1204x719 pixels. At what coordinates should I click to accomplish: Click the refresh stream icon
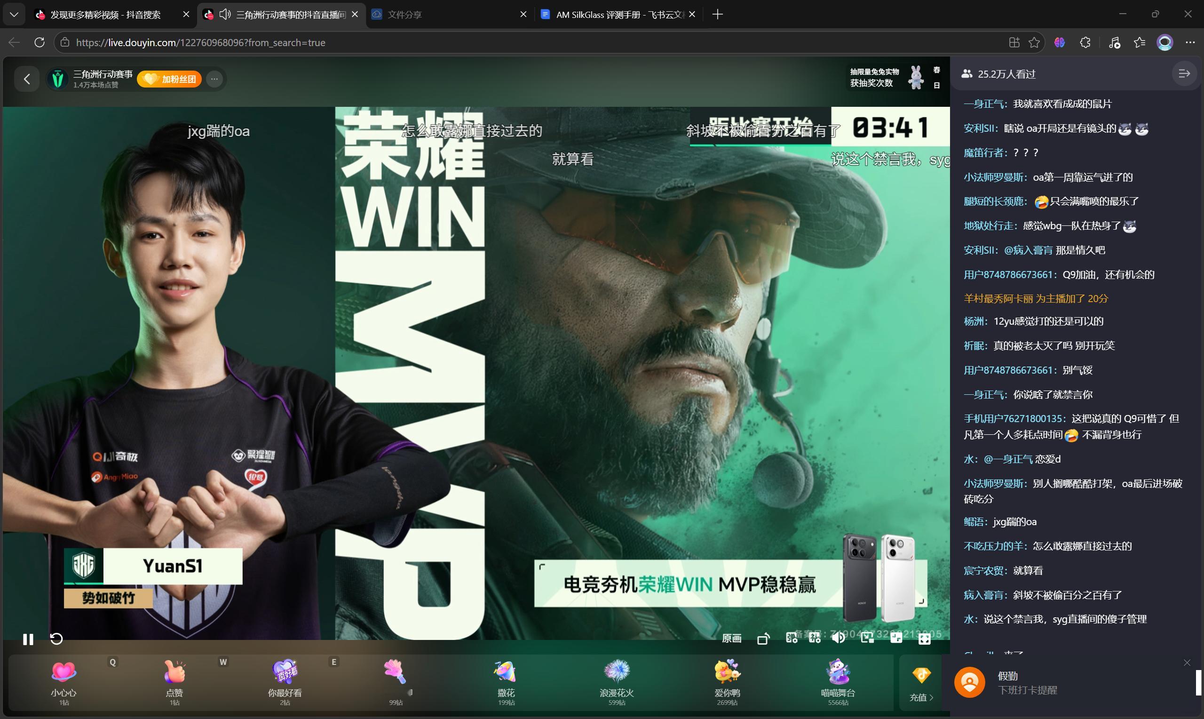tap(56, 639)
